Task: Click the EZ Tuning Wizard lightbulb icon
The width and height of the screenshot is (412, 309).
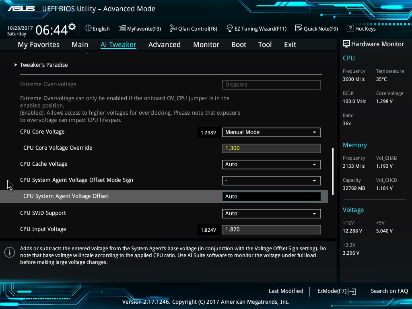Action: pos(229,28)
